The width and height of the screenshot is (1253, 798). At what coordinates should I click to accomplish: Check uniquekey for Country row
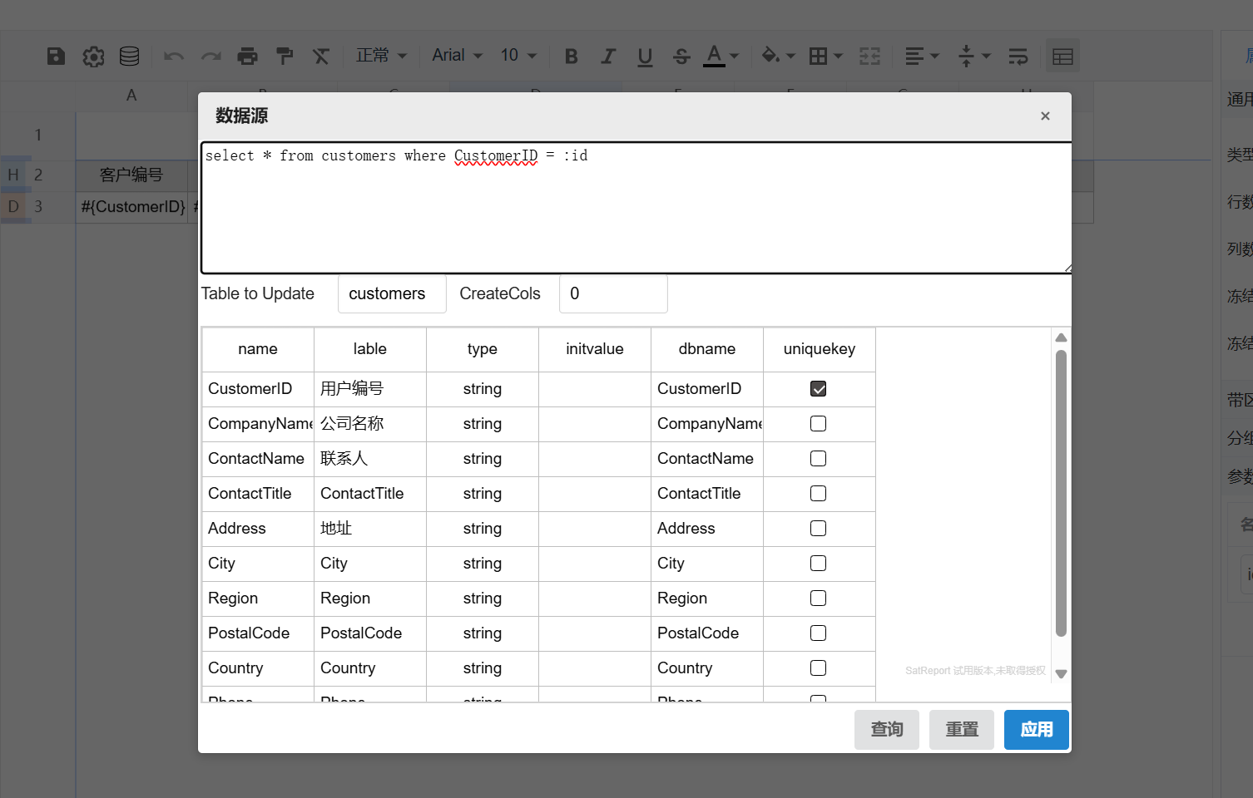point(819,668)
